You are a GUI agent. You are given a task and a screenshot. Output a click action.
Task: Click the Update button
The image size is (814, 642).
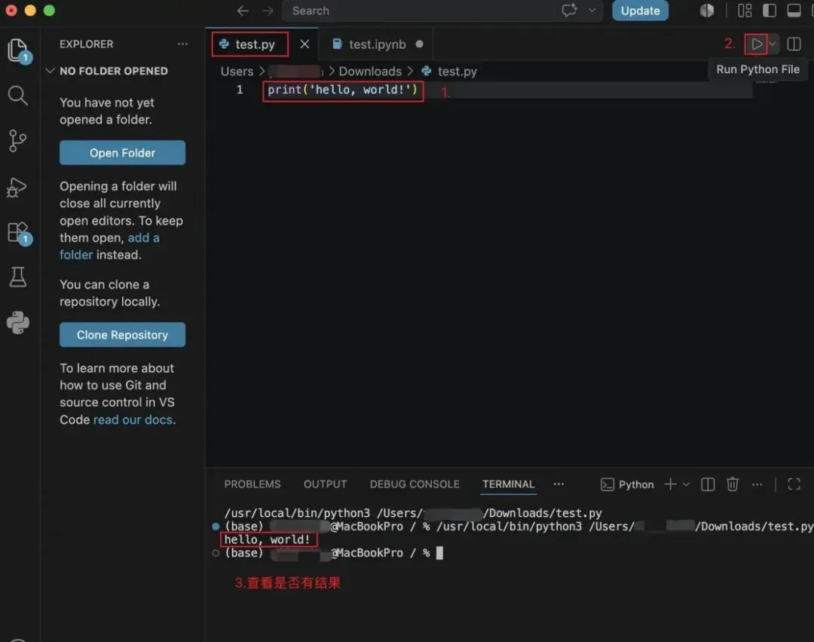[x=640, y=11]
